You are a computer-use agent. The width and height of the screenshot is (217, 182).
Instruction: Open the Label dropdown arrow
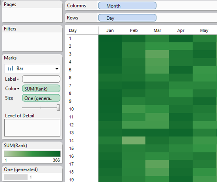coord(18,79)
